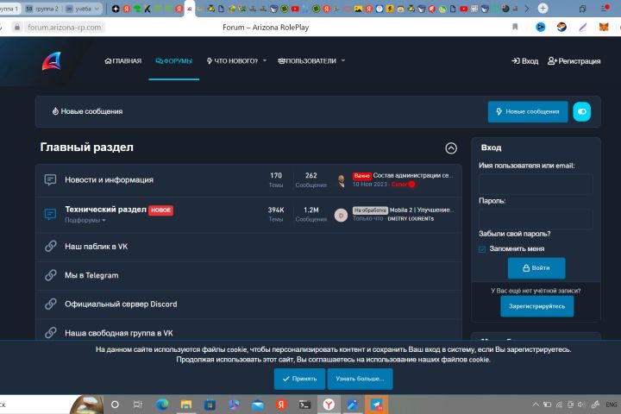Screen dimensions: 621x414
Task: Click the volume icon in system tray
Action: [581, 405]
